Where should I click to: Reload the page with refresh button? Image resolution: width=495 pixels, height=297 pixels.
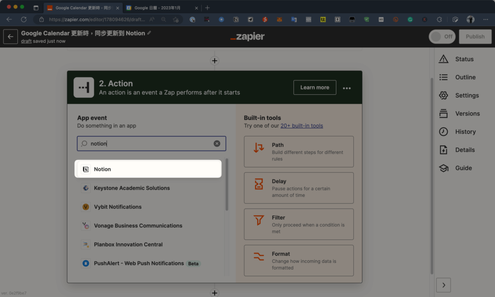[24, 19]
